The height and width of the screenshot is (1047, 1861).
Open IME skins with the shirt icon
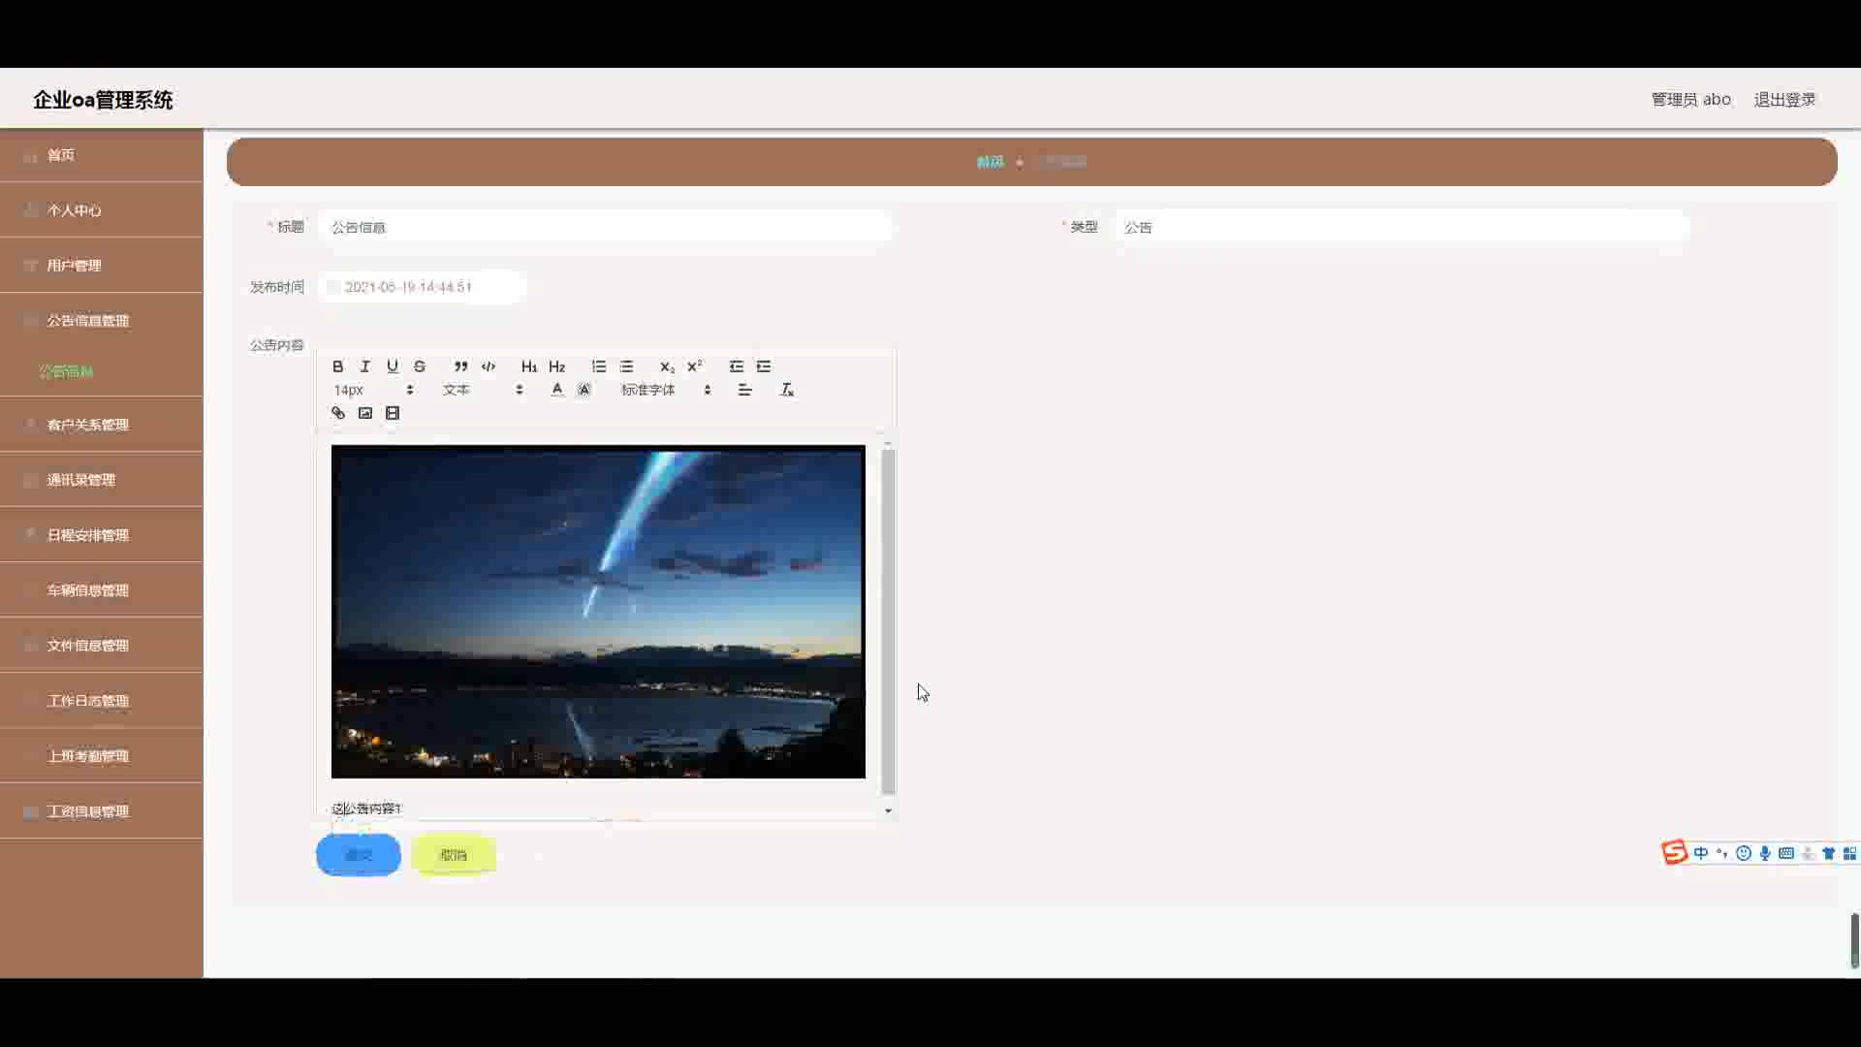click(x=1828, y=853)
